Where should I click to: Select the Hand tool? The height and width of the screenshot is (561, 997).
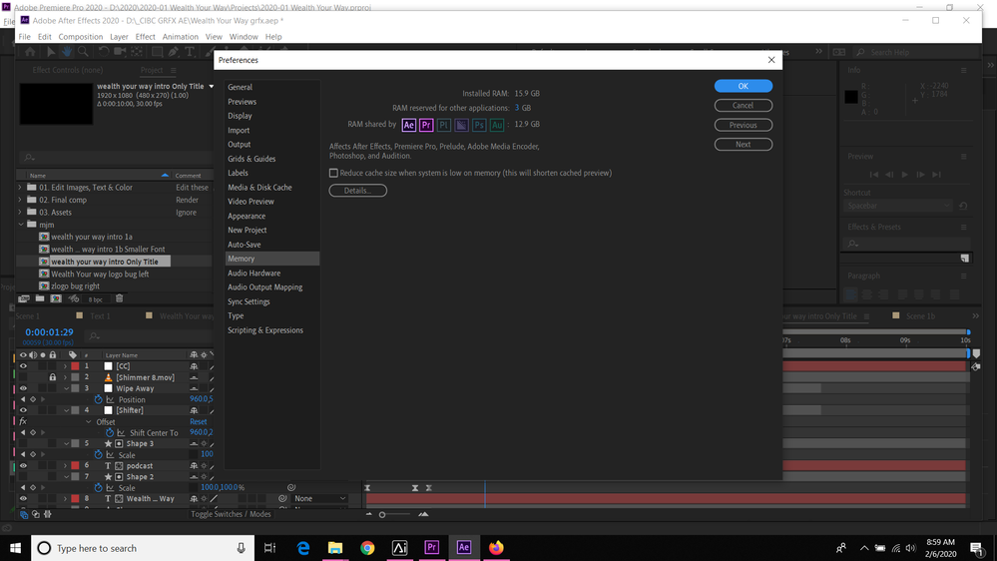67,52
